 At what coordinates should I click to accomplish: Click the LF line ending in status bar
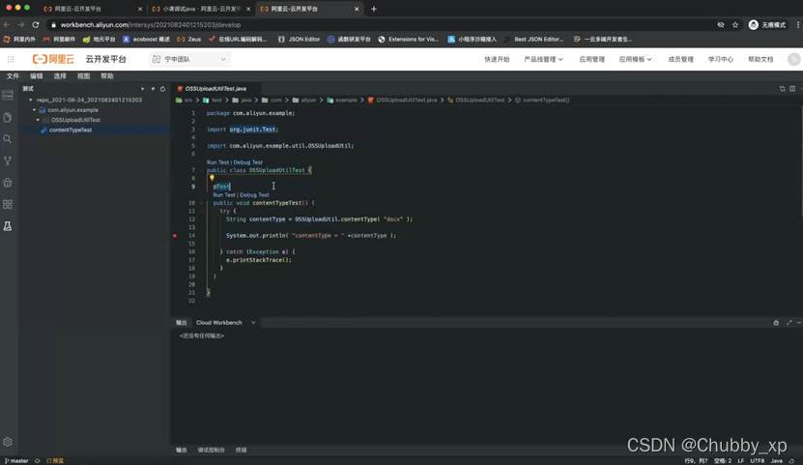(740, 461)
